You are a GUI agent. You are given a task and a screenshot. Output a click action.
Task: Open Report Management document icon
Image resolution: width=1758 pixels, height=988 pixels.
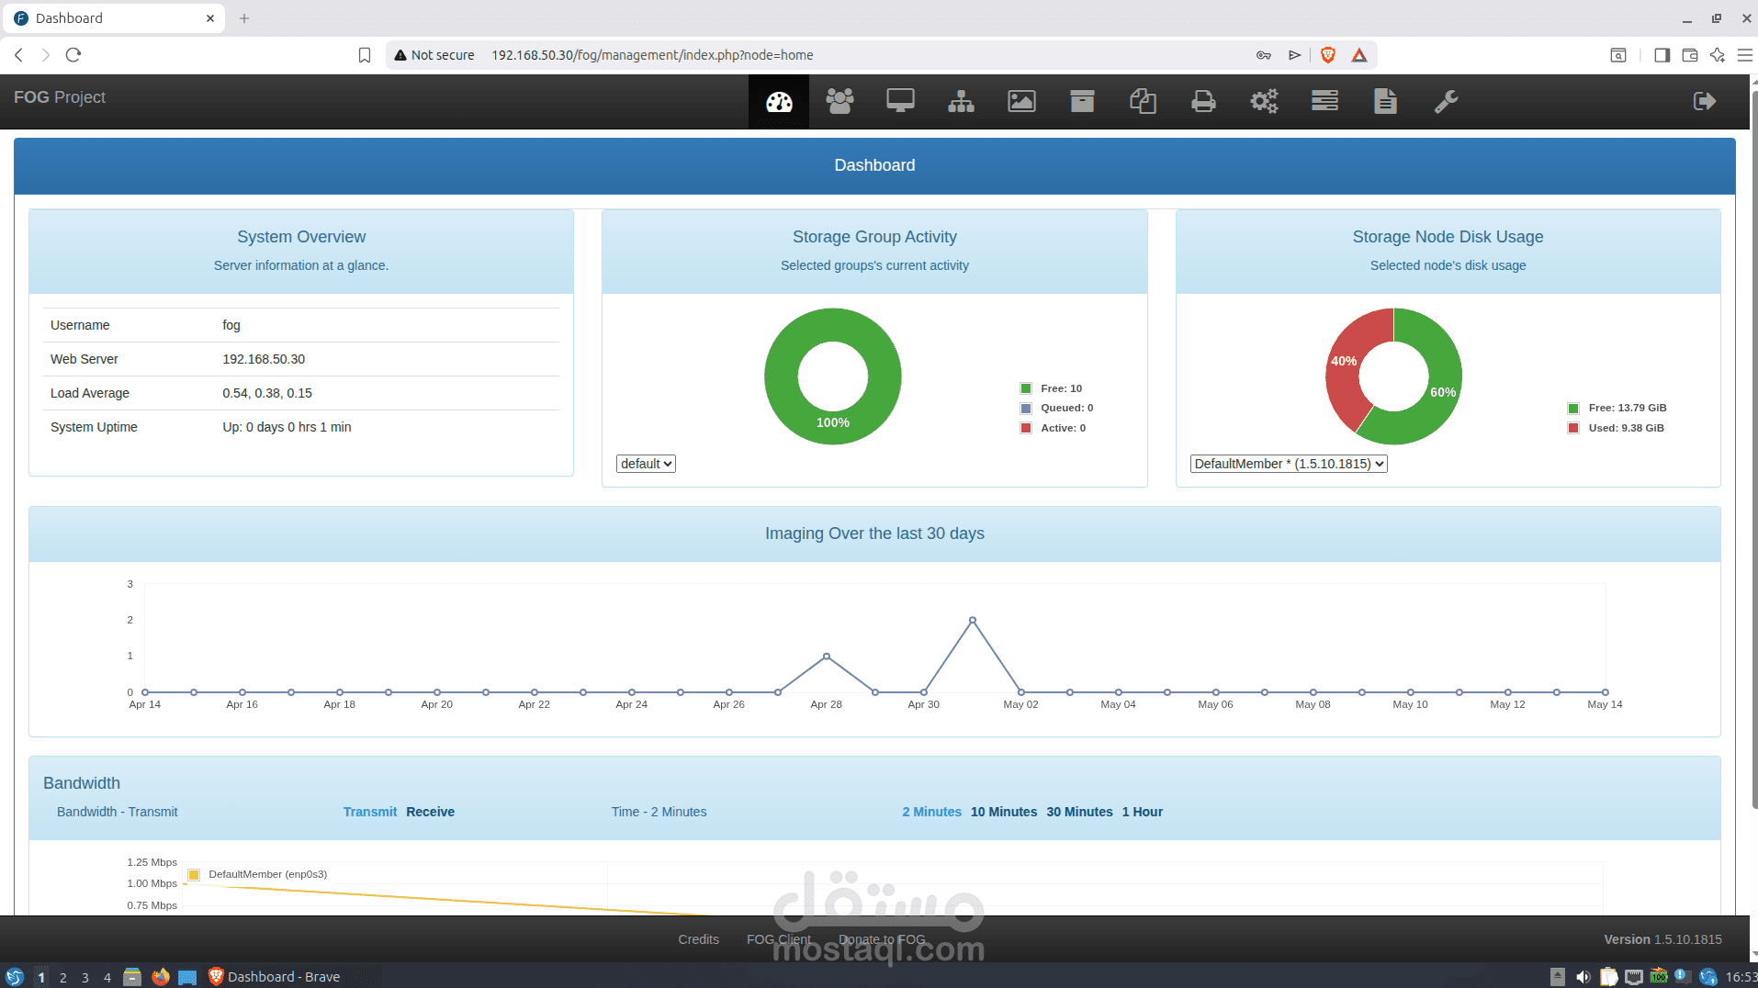1385,101
